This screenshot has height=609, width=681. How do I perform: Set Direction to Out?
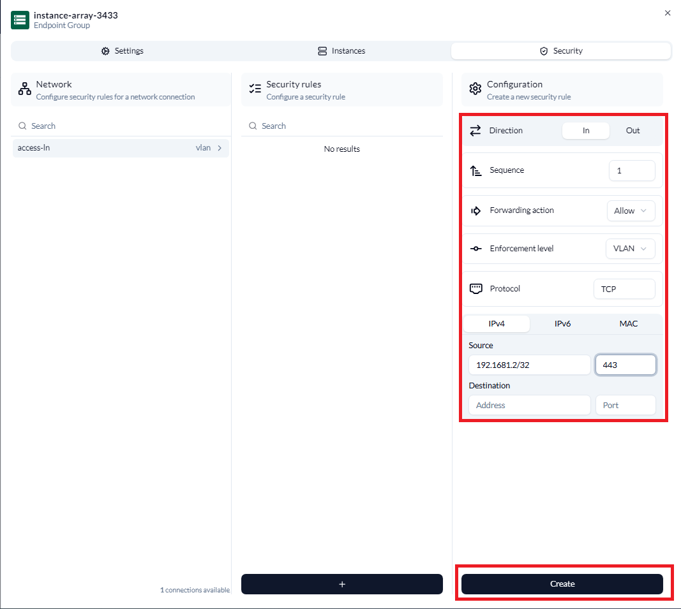click(x=632, y=131)
